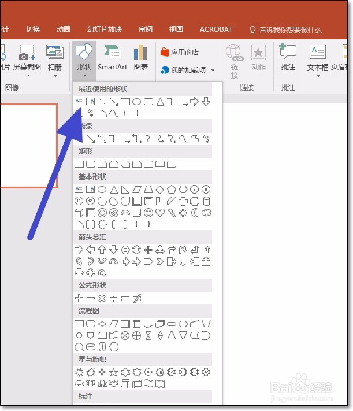Select the donut ring basic shape
Viewport: 353px width, 411px height.
point(102,213)
